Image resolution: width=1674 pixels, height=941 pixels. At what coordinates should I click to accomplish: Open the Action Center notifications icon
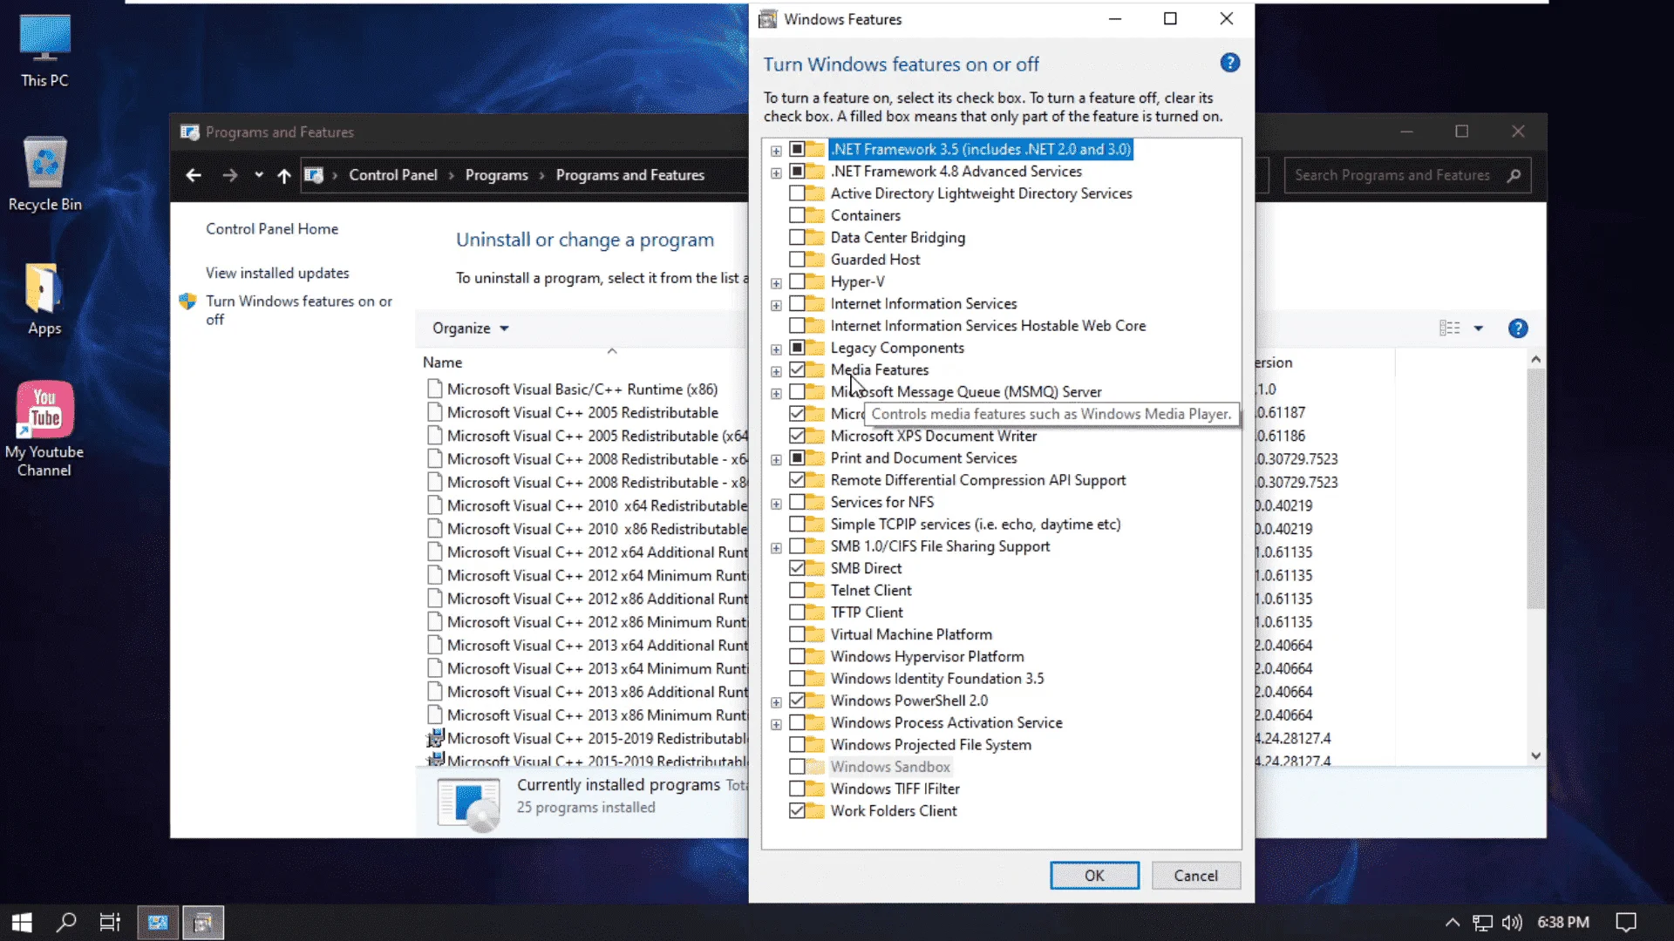click(1626, 923)
